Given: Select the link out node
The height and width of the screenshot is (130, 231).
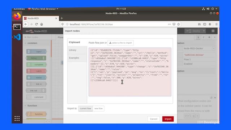Looking at the screenshot, I should [36, 91].
